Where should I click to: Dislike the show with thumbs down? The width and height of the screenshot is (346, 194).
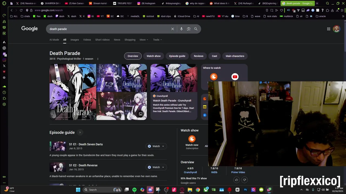[x=244, y=180]
